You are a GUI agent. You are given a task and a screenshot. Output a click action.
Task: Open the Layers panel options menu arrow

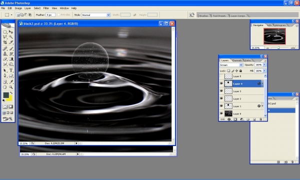[x=265, y=60]
